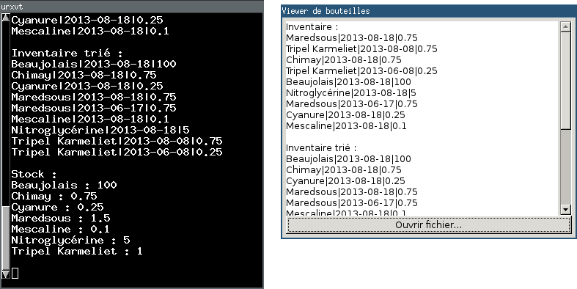Click the Nitroglycérine line in the viewer inventory
Viewport: 577px width, 289px height.
click(351, 92)
